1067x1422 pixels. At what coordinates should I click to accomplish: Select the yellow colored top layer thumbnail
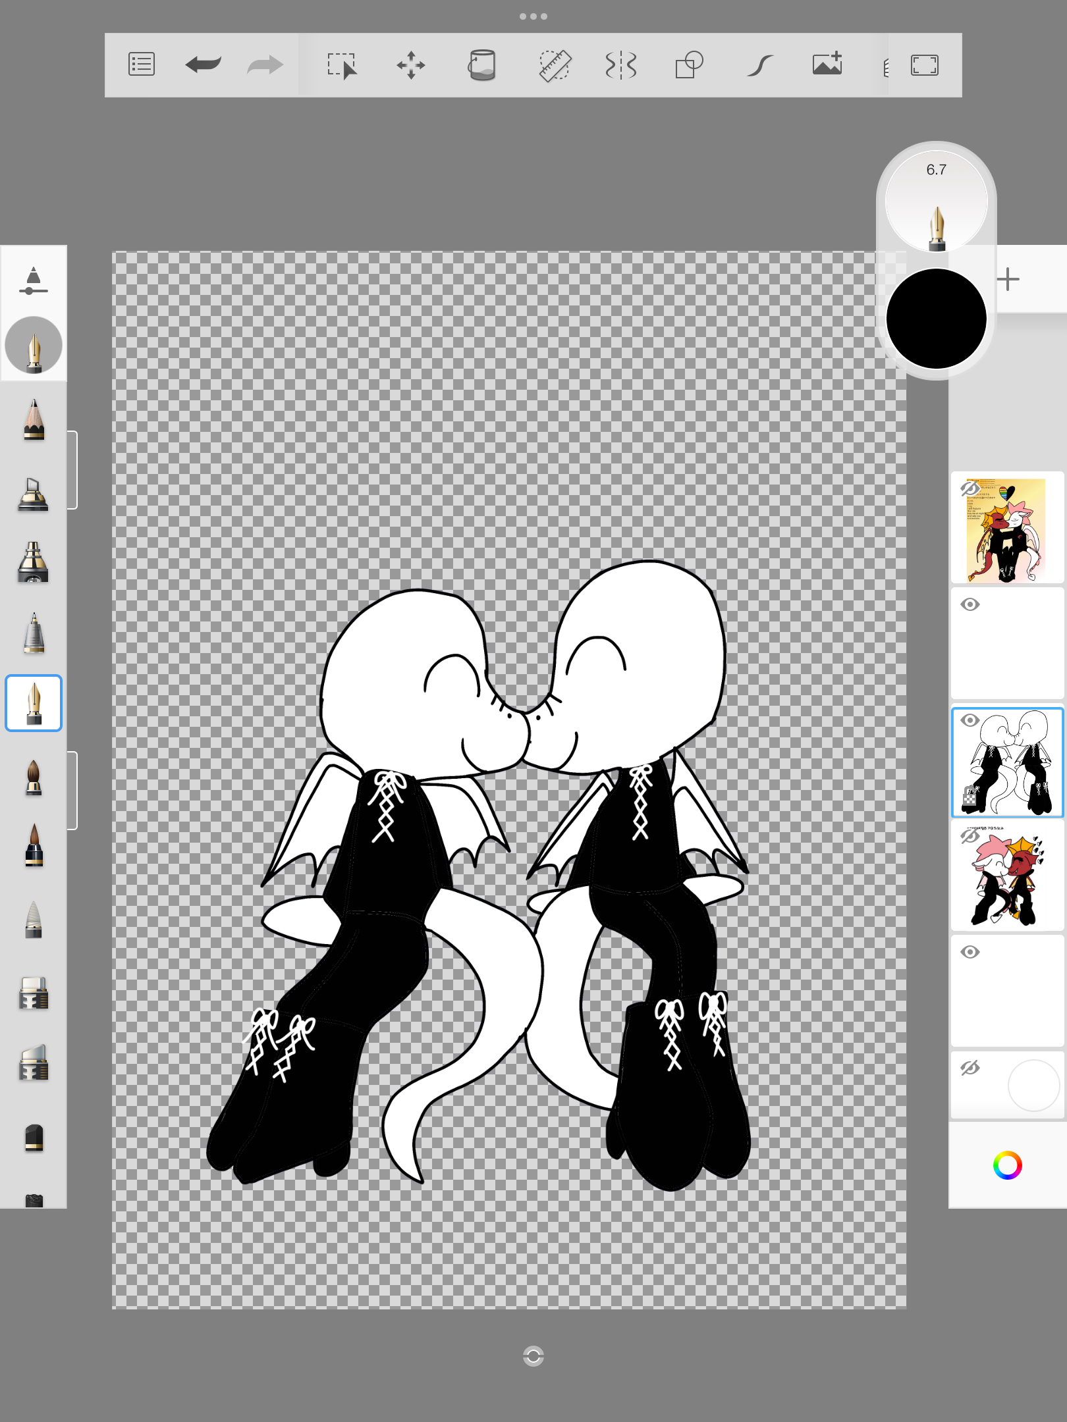[1007, 528]
